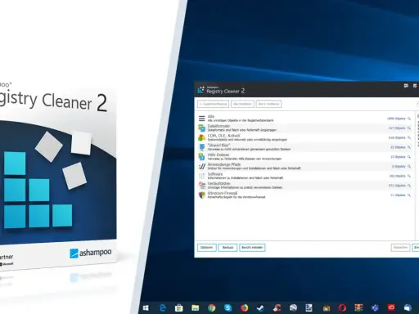Open magnifier details for Anwendungs-Pfade row
The height and width of the screenshot is (314, 419).
409,167
